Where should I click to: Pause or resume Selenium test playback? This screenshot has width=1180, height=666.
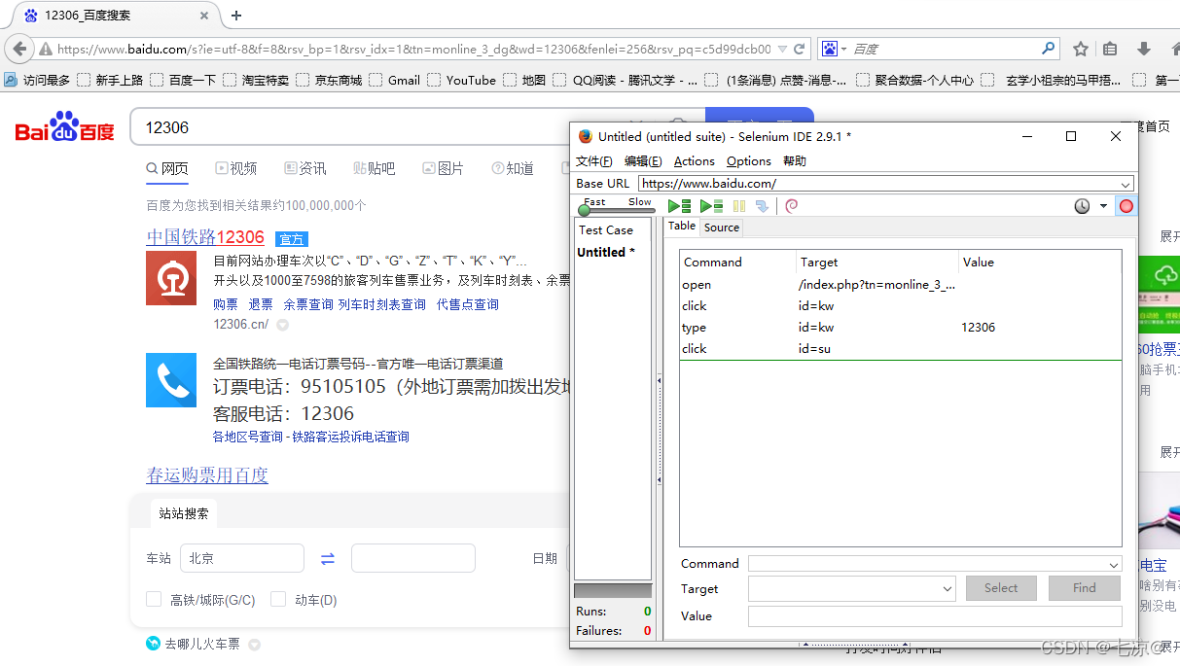coord(739,206)
